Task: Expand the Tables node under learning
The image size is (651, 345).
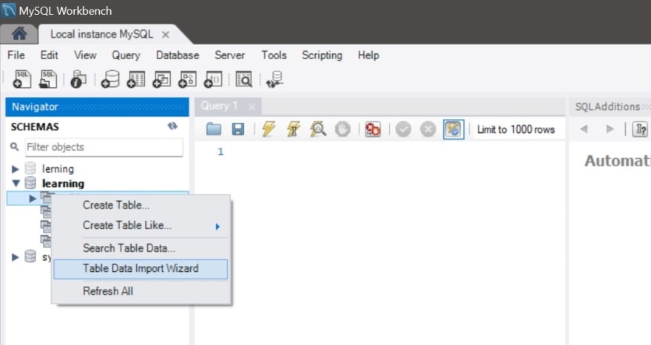Action: (x=33, y=199)
